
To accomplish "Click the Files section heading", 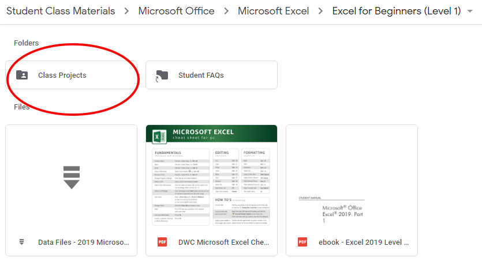I will coord(22,107).
